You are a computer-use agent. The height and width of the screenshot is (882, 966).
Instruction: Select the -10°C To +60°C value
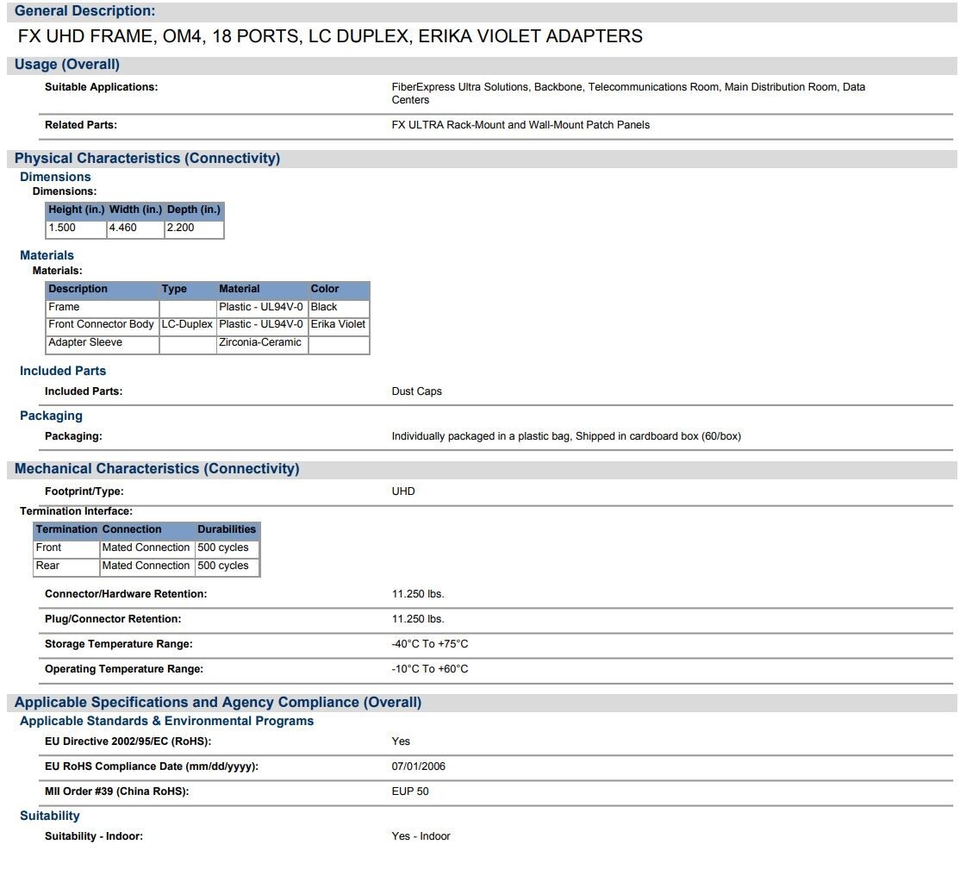[430, 669]
